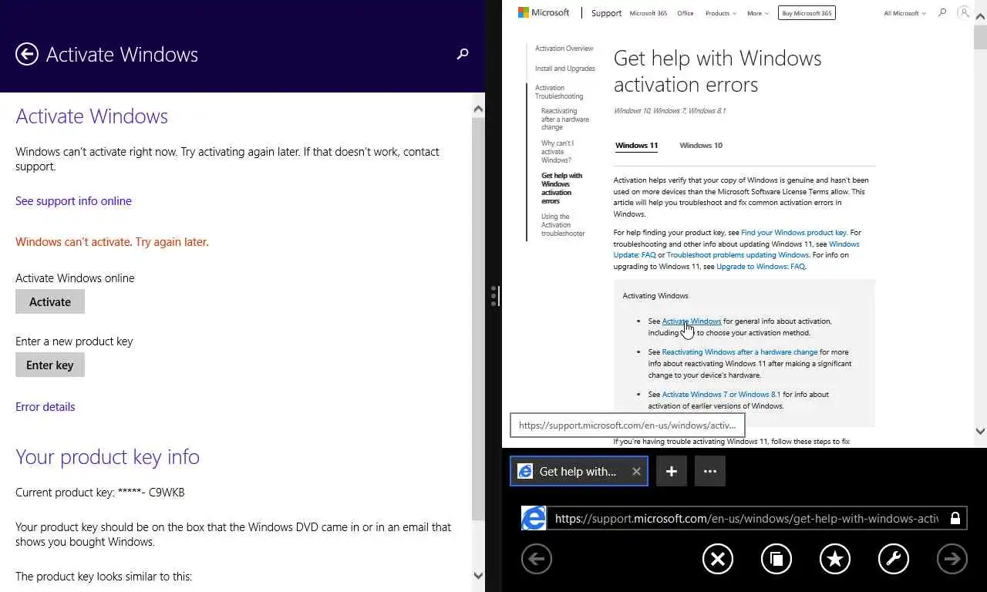Screen dimensions: 987x592
Task: Open 'Upgrade to Windows: FAQ' link
Action: pos(760,266)
